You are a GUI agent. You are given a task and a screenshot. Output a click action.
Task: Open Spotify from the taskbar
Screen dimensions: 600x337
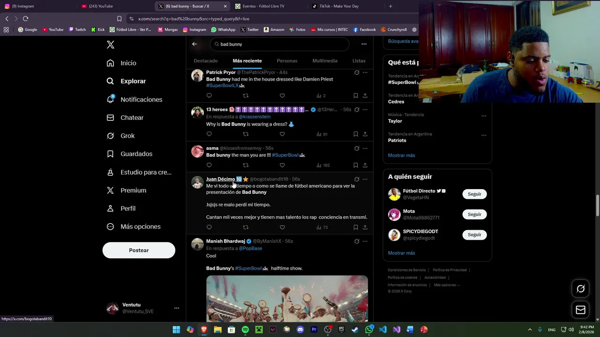tap(245, 330)
